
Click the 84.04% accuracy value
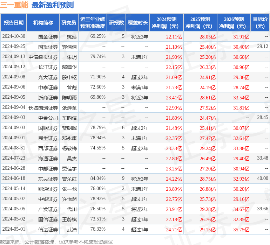pos(98,178)
